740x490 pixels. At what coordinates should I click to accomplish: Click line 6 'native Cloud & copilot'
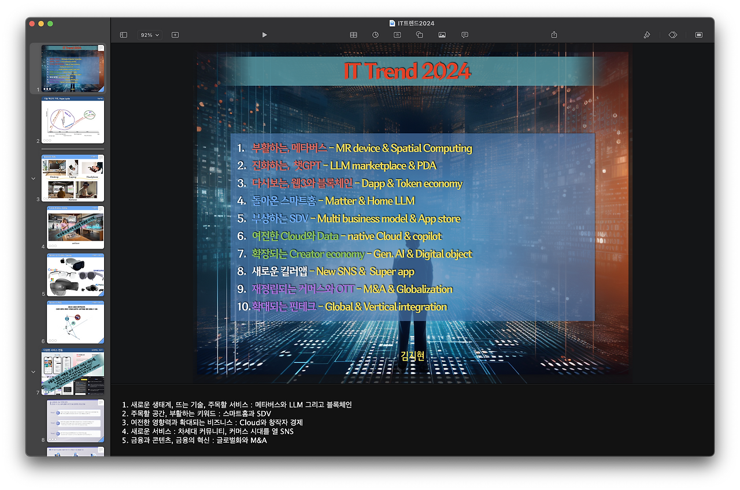pos(394,236)
